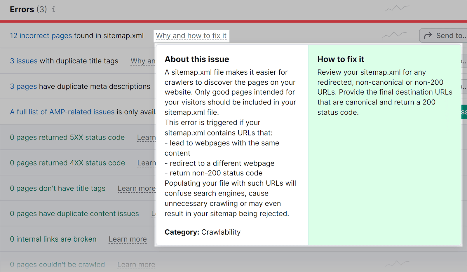Click the info icon beside Errors heading
Screen dimensions: 467x272
click(53, 9)
